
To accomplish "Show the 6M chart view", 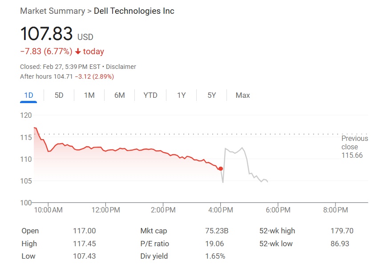I will point(119,95).
